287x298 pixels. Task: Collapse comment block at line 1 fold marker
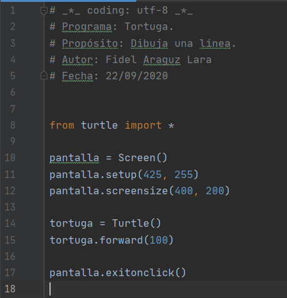coord(44,11)
